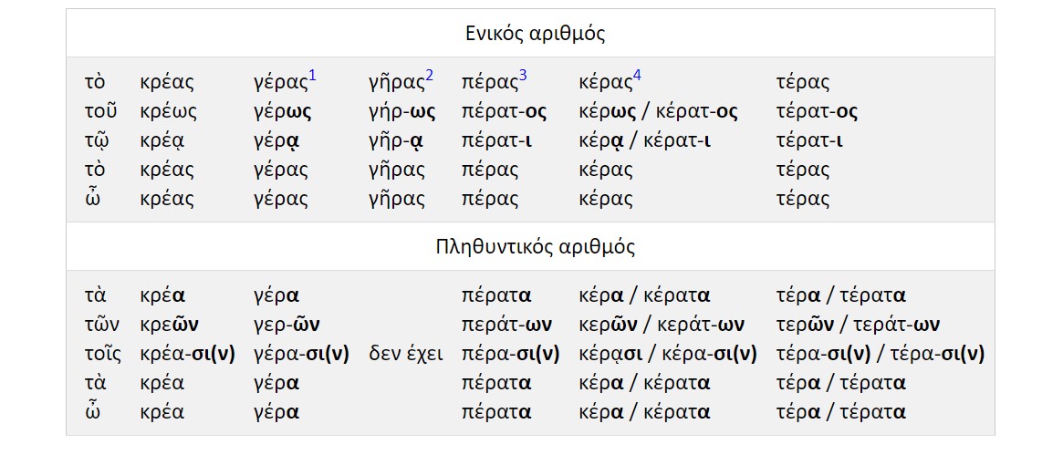Open footnote 1 next to γέρας

tap(312, 75)
